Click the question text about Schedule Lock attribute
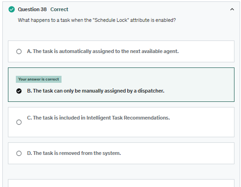 pyautogui.click(x=97, y=20)
